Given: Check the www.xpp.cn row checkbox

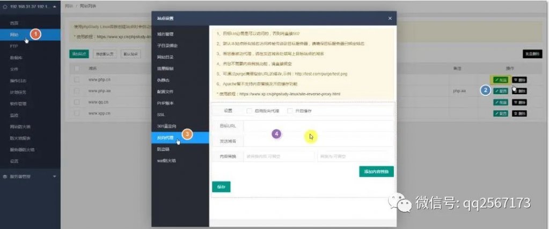Looking at the screenshot, I should pyautogui.click(x=77, y=113).
